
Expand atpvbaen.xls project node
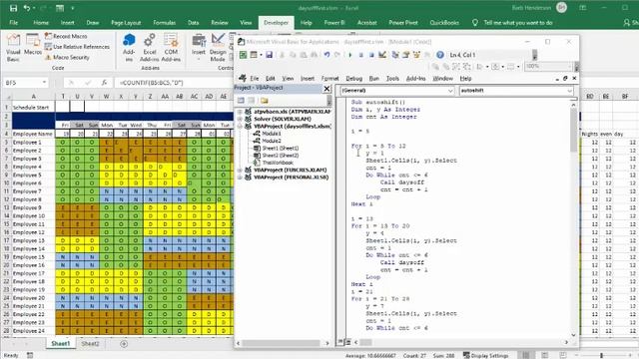point(240,112)
